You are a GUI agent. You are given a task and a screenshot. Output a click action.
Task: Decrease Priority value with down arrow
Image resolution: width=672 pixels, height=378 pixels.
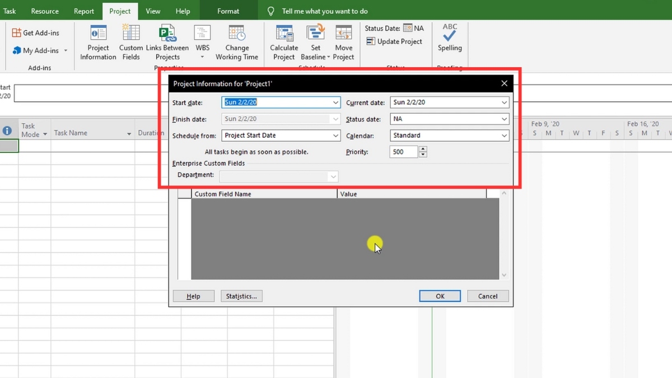423,155
